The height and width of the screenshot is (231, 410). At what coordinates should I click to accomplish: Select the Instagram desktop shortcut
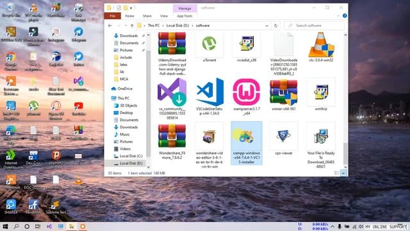(56, 35)
